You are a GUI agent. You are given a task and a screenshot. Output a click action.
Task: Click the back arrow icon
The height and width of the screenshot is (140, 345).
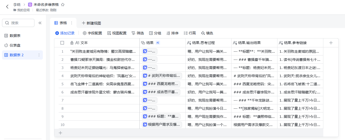pyautogui.click(x=7, y=7)
